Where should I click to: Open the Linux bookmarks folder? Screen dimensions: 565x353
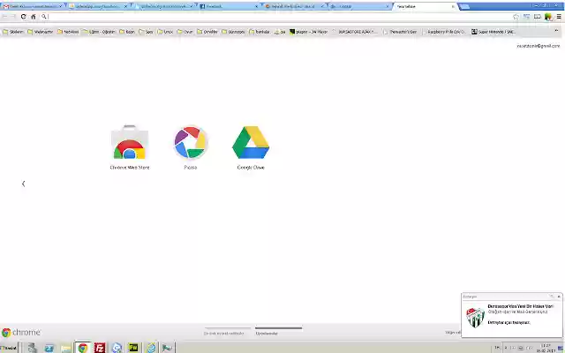(165, 32)
